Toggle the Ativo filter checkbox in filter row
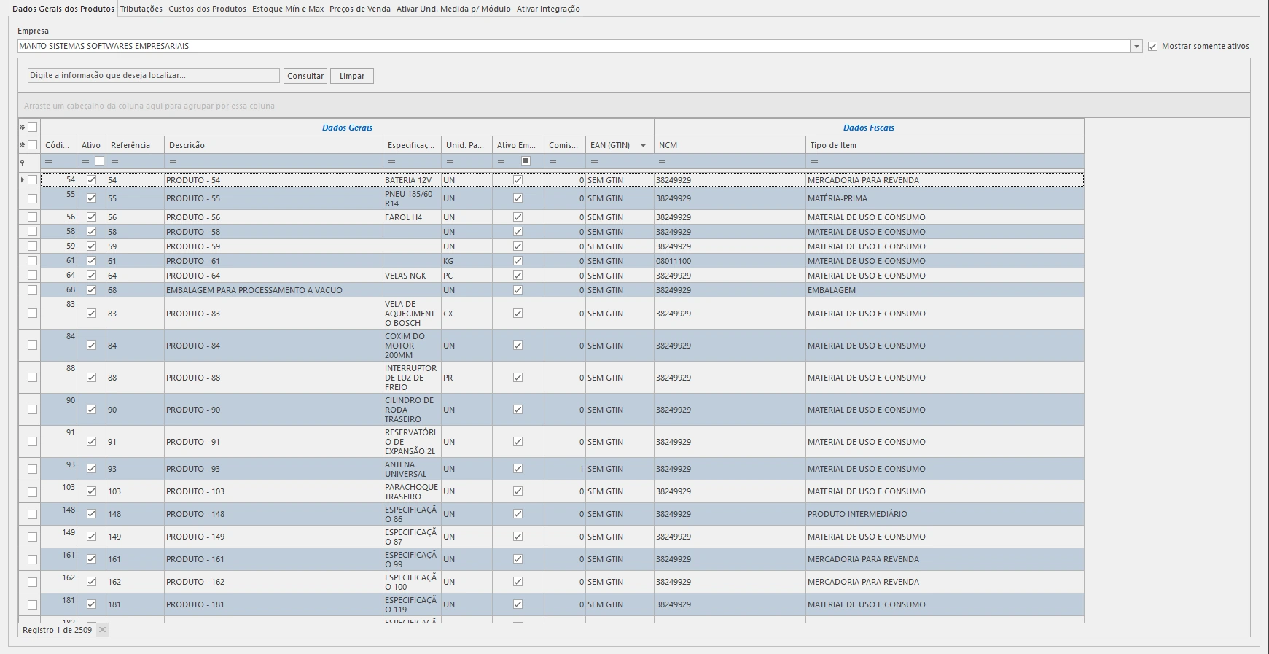The width and height of the screenshot is (1269, 654). point(100,161)
